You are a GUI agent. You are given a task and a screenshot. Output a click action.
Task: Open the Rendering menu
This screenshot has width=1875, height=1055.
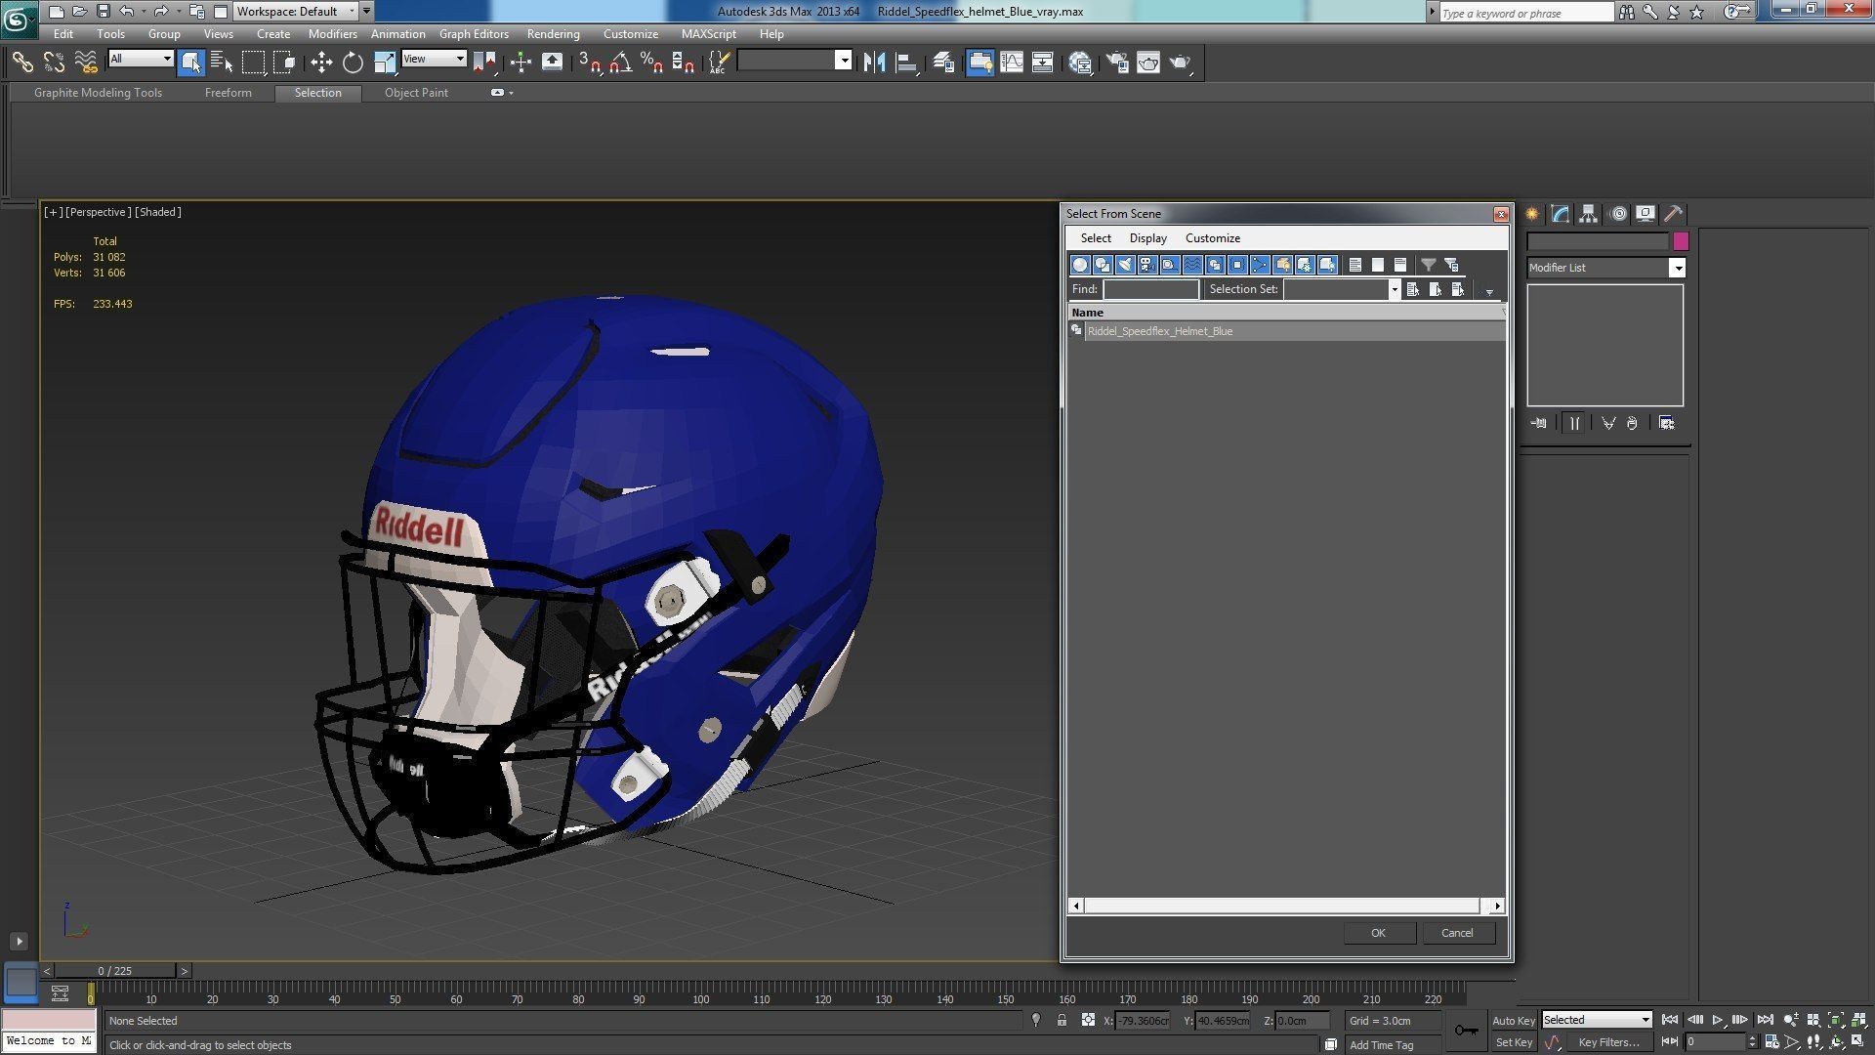point(553,34)
